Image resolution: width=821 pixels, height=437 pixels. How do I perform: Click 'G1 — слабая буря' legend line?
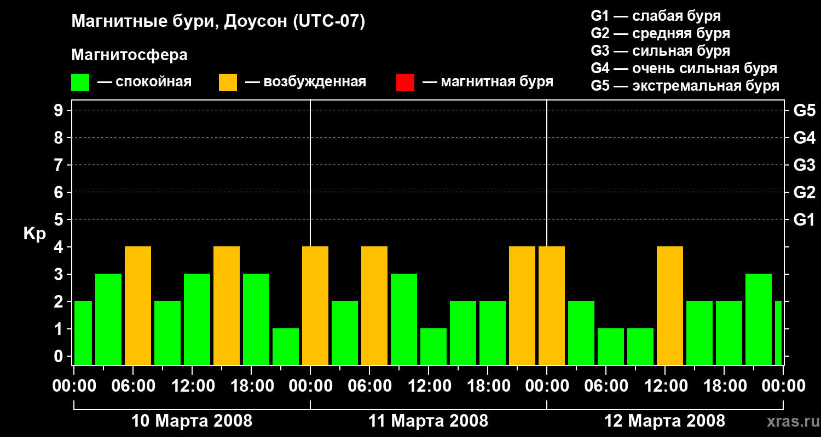tap(656, 15)
